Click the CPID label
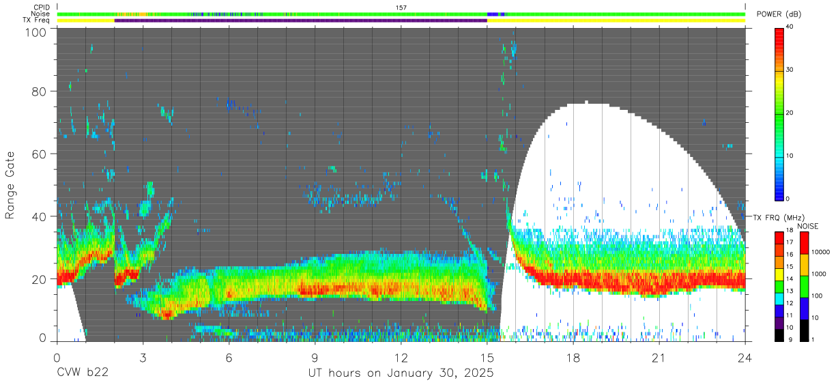 tap(41, 7)
